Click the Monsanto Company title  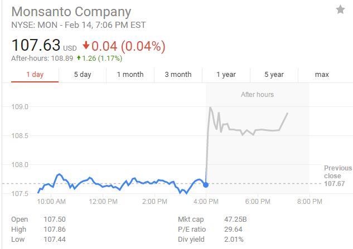[x=71, y=11]
